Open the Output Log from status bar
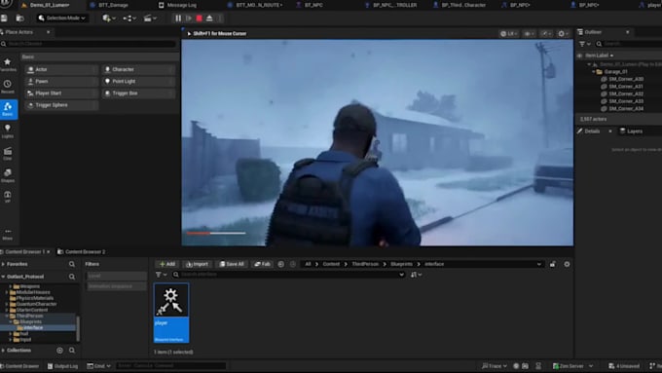 pyautogui.click(x=62, y=366)
